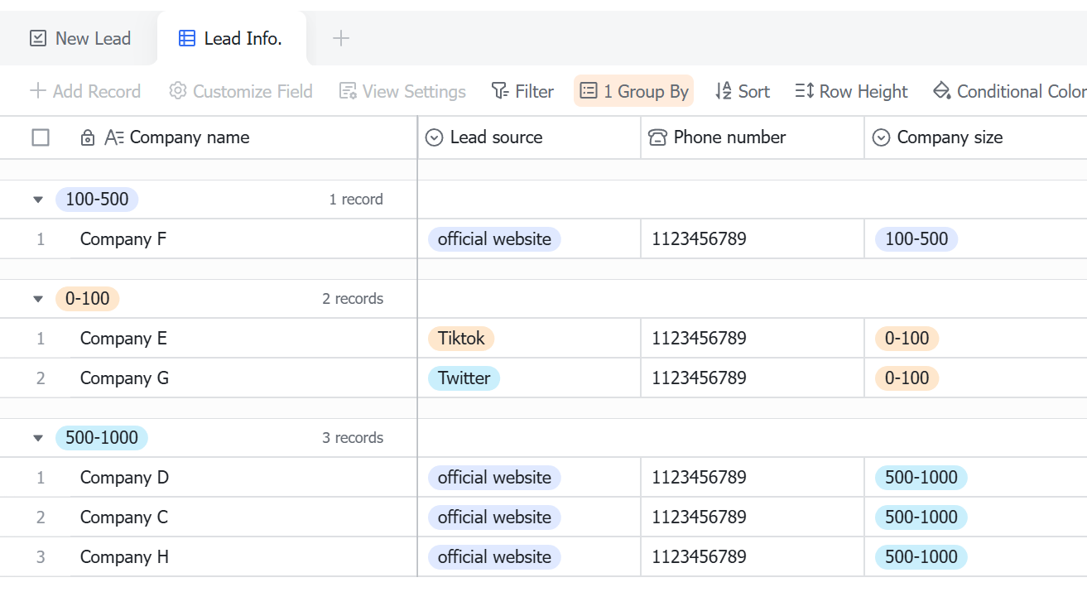1087x616 pixels.
Task: Select the Company E cell
Action: tap(243, 339)
